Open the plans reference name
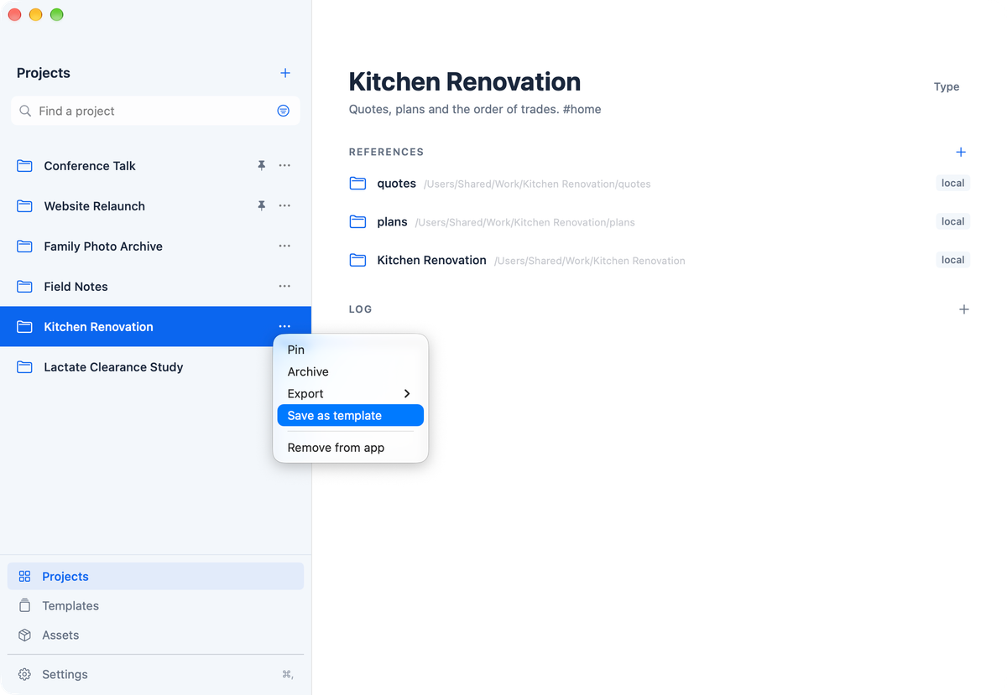 click(x=393, y=222)
